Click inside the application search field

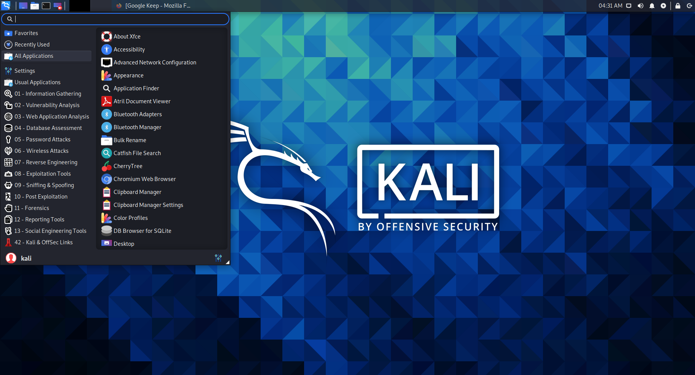coord(114,19)
